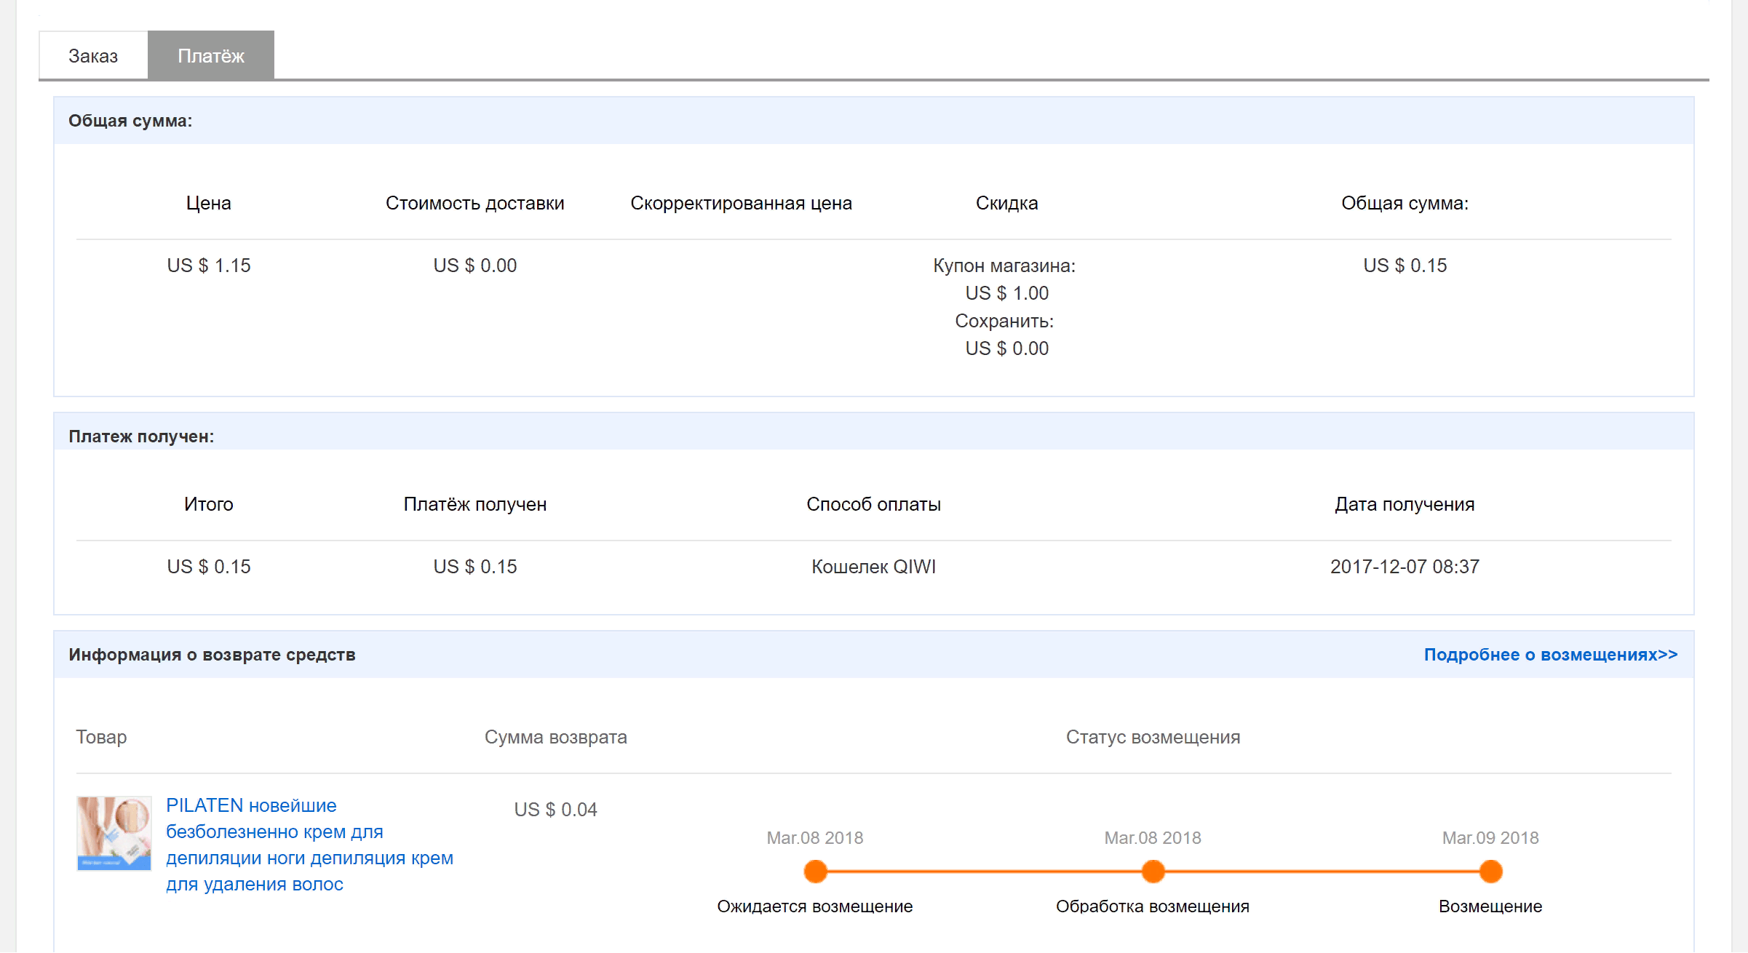Click the PILATEN product thumbnail image
Screen dimensions: 1748x953
point(114,833)
